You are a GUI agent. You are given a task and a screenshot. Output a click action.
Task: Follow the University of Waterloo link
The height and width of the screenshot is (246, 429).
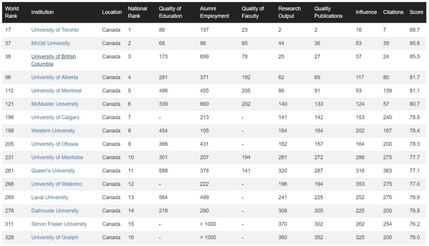point(57,184)
